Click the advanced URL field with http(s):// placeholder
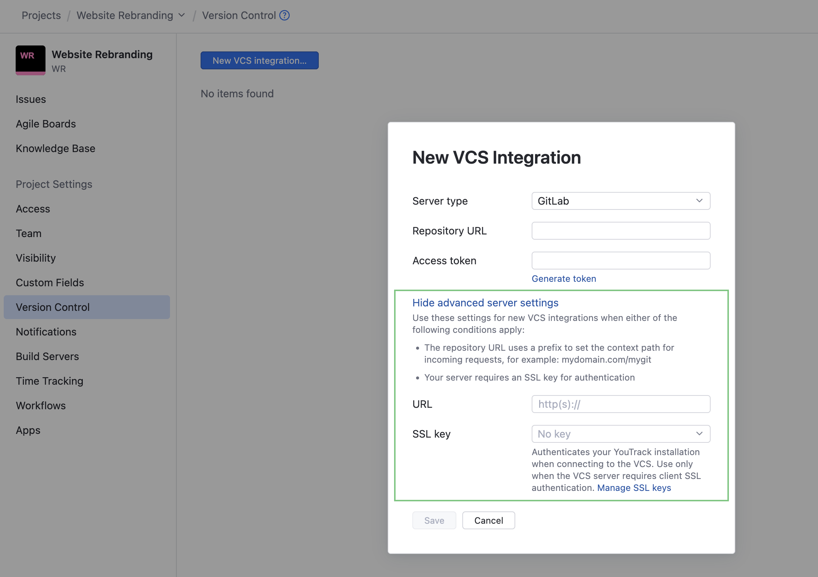Screen dimensions: 818x577 (620, 404)
